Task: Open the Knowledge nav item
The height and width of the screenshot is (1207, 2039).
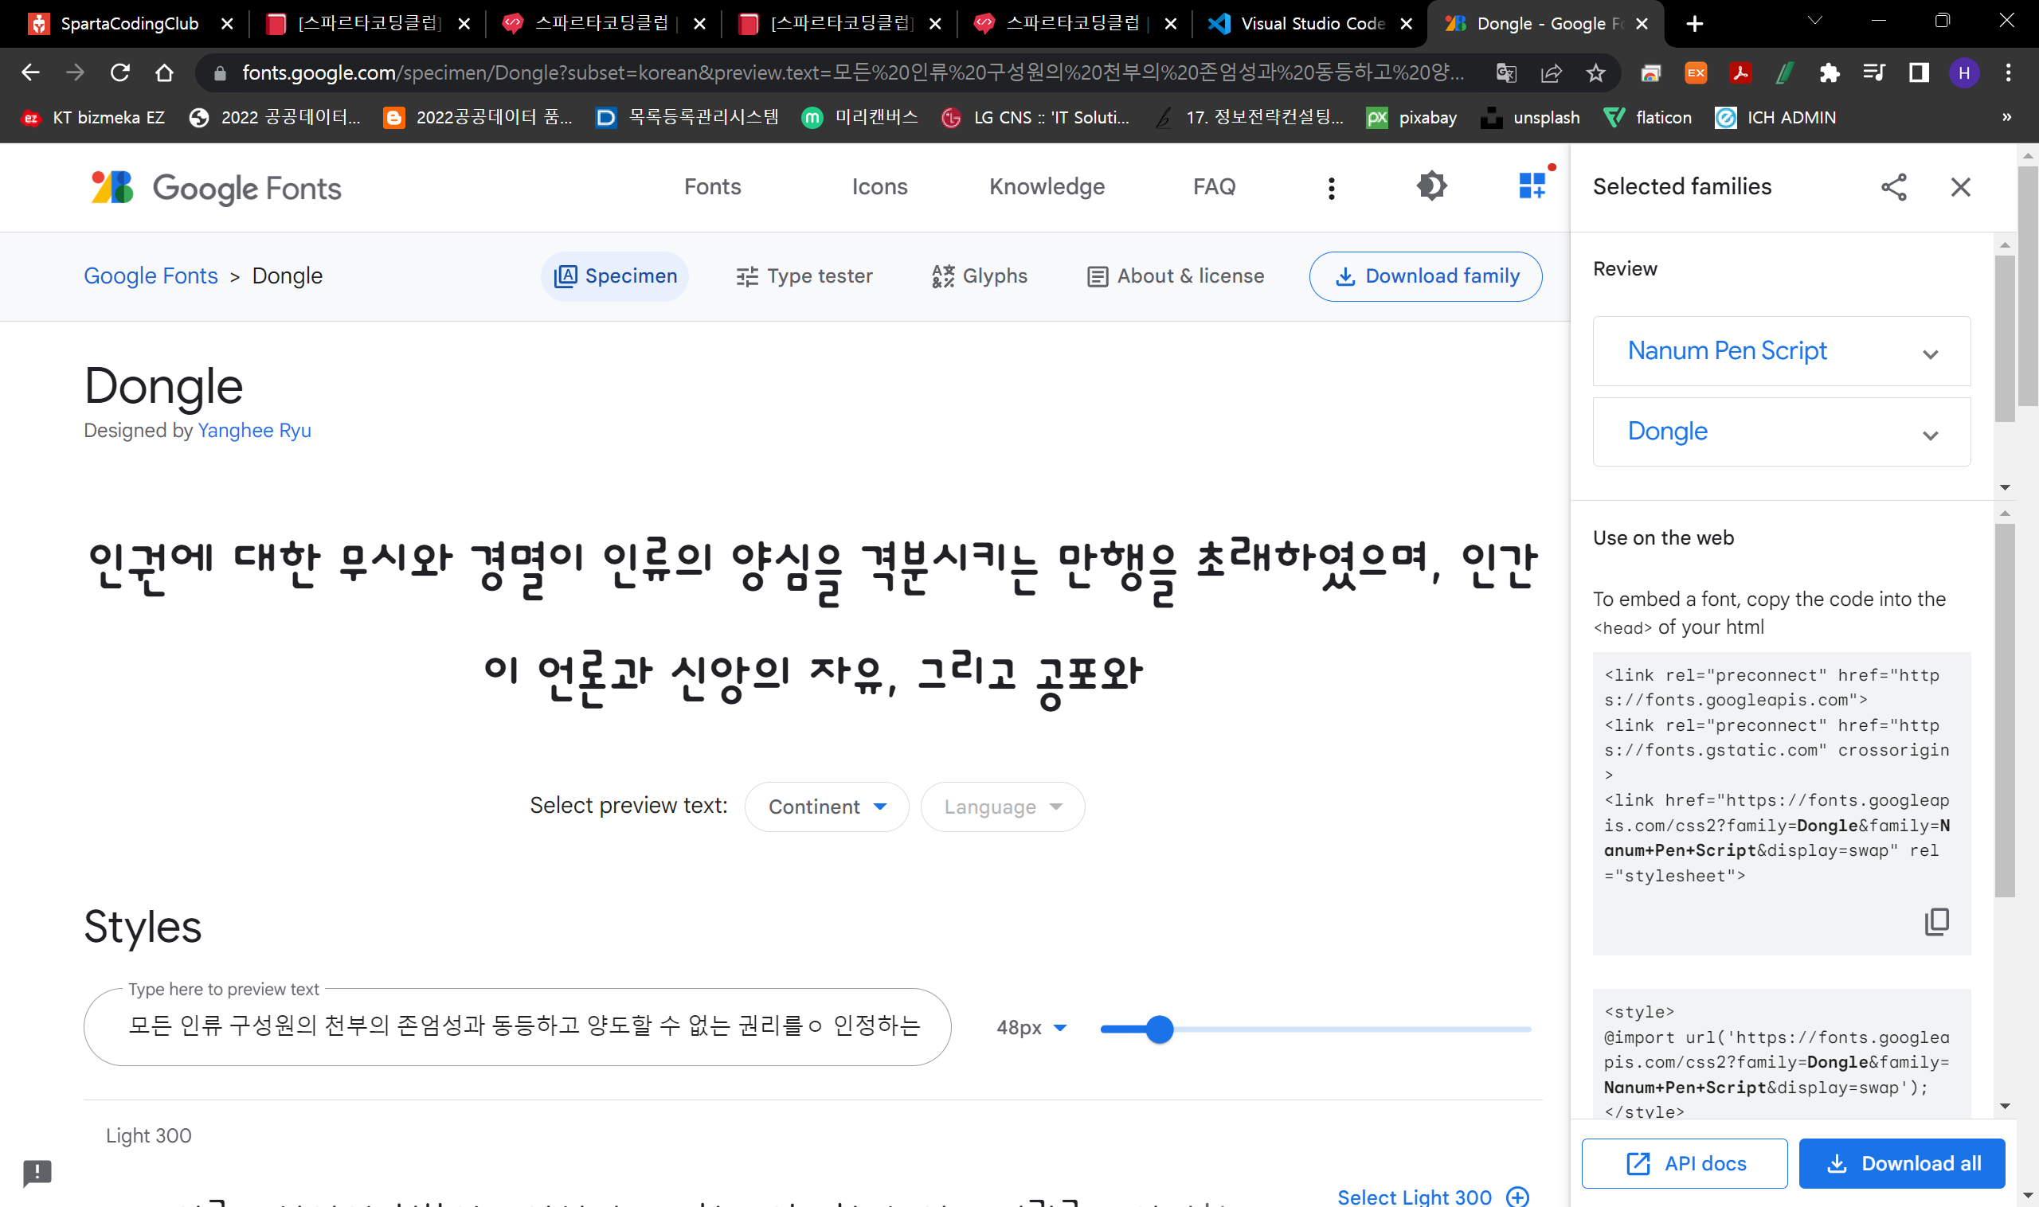Action: tap(1047, 187)
